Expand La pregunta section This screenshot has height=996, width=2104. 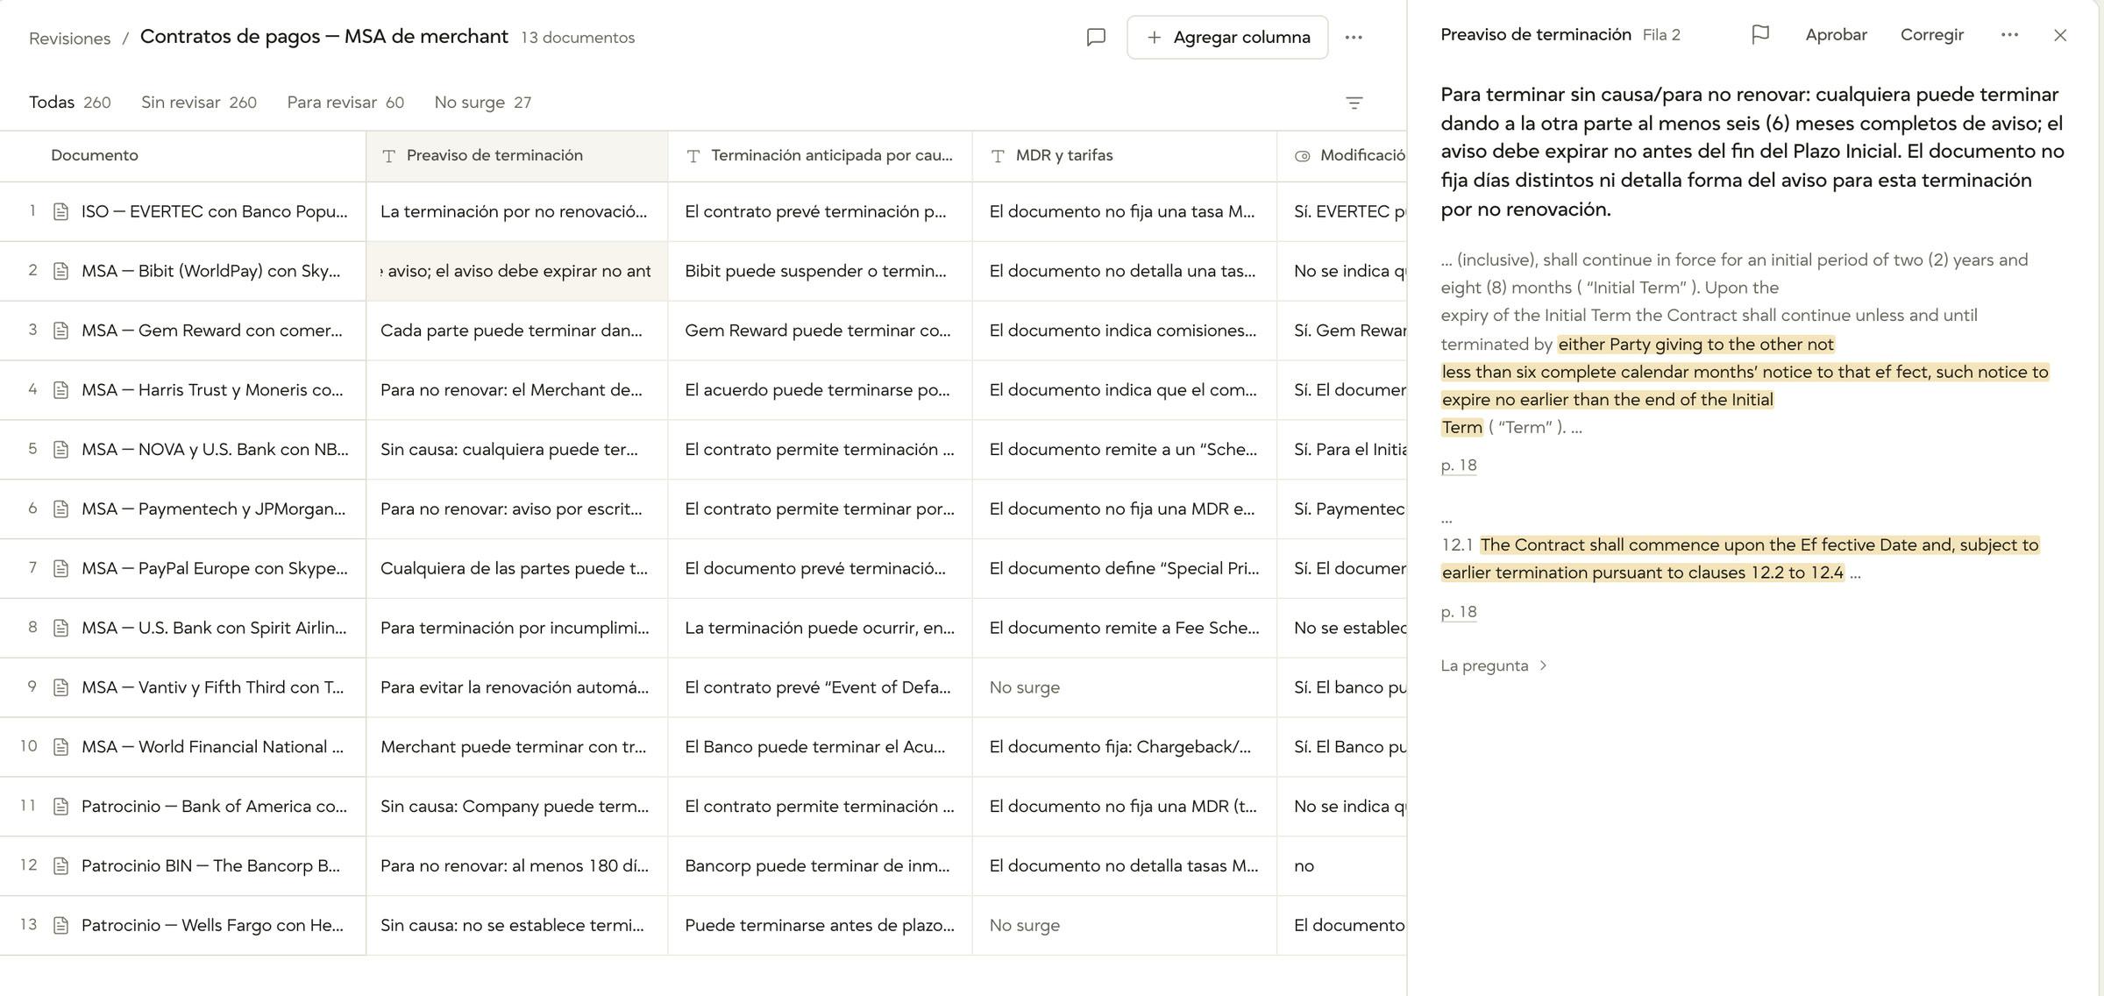[1494, 665]
